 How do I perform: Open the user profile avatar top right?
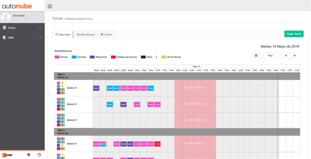click(x=301, y=6)
